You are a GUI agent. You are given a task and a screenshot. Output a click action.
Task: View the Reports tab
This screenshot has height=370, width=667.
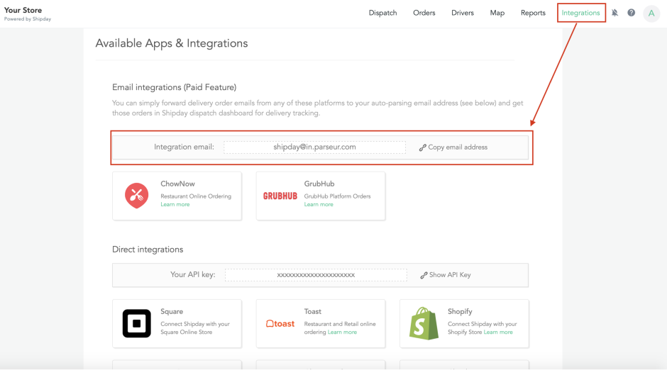click(x=533, y=13)
